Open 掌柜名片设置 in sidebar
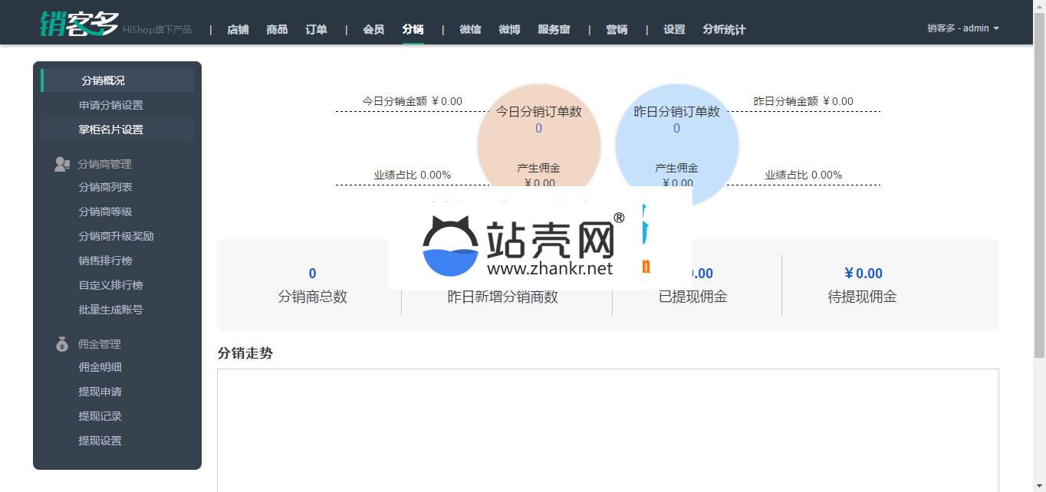This screenshot has width=1046, height=492. pos(110,130)
